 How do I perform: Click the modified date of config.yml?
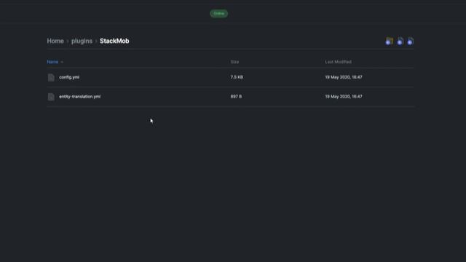pos(344,77)
